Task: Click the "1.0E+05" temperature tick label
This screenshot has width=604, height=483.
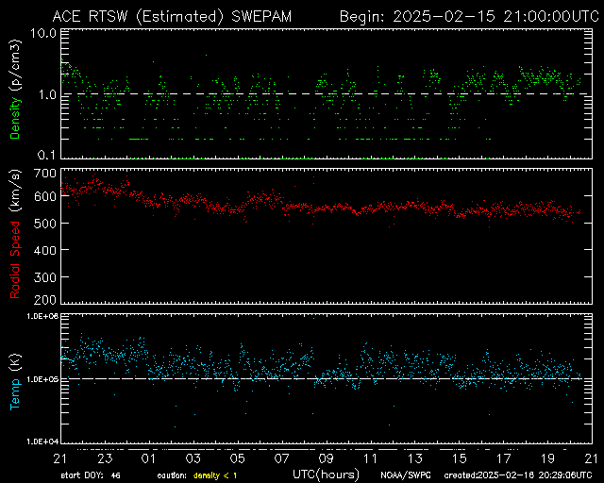Action: [42, 379]
